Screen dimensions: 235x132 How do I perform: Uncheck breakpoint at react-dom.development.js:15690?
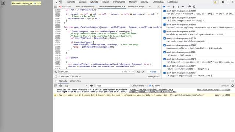click(164, 25)
